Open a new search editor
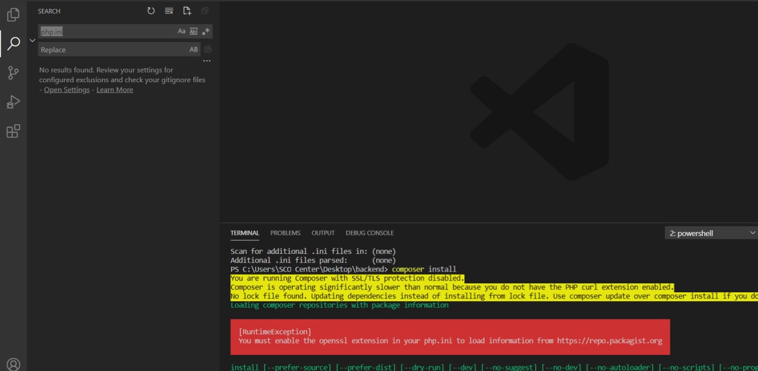Image resolution: width=758 pixels, height=371 pixels. click(x=187, y=11)
